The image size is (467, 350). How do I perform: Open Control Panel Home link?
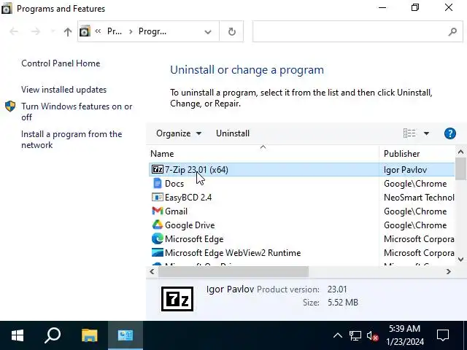61,63
